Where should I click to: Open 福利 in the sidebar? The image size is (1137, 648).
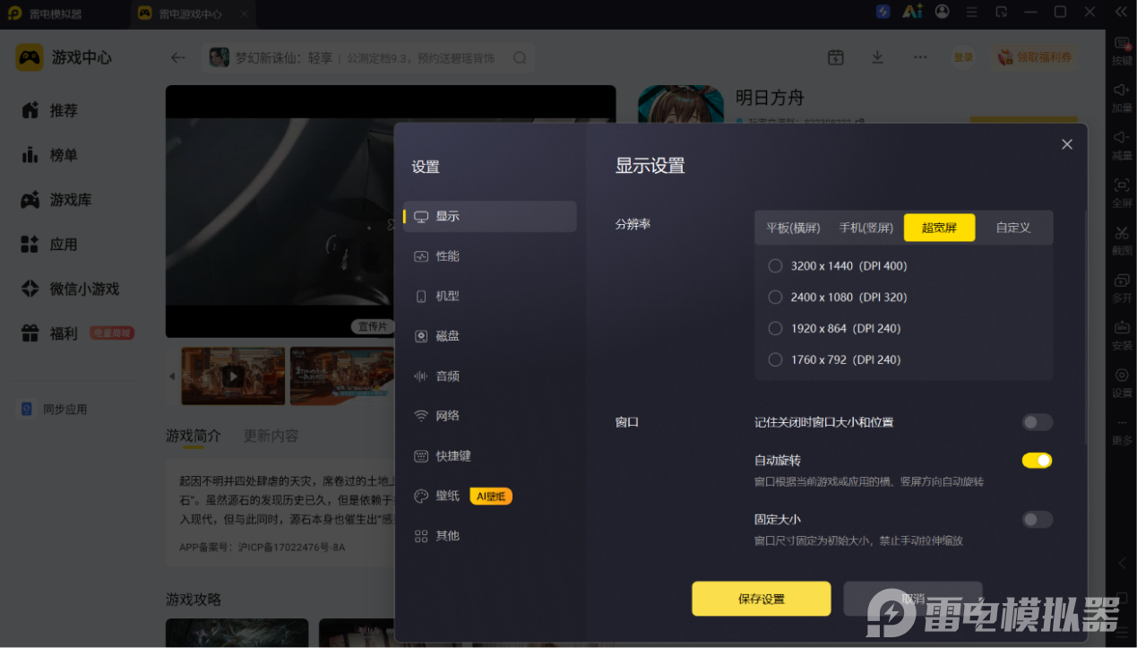[x=51, y=333]
